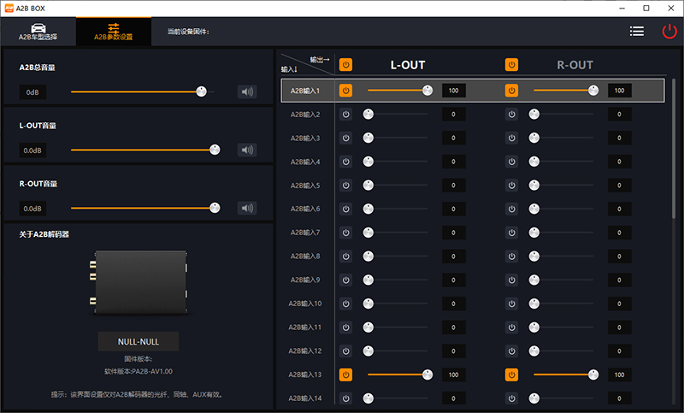Mute the R-OUT音量 speaker icon
Image resolution: width=684 pixels, height=413 pixels.
coord(247,208)
